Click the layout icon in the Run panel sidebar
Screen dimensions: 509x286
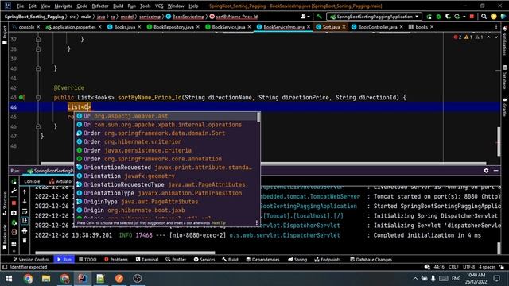(14, 244)
